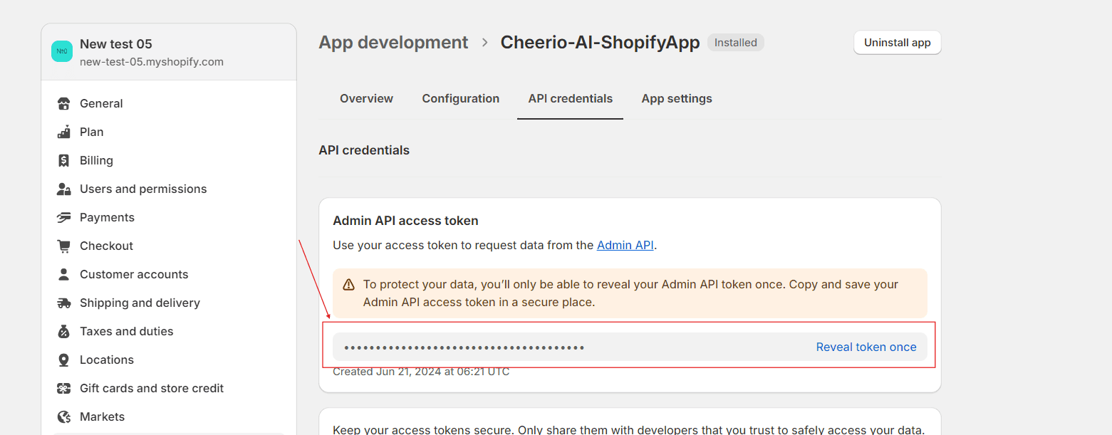The image size is (1112, 435).
Task: Switch to the Configuration tab
Action: point(460,99)
